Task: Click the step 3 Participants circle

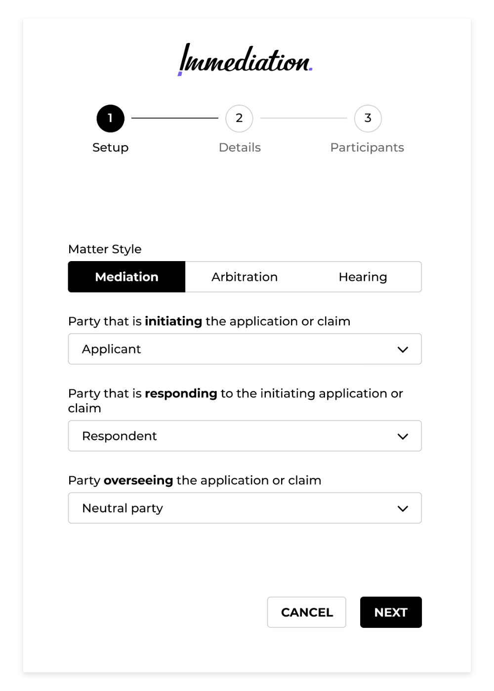Action: [368, 118]
